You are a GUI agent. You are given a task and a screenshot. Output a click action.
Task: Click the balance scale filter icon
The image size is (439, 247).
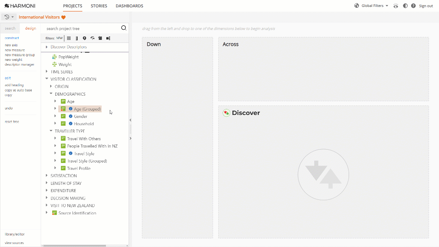point(93,38)
